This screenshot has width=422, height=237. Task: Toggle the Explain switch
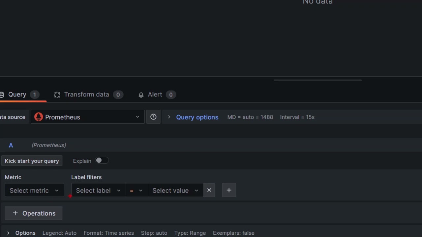[x=102, y=161]
